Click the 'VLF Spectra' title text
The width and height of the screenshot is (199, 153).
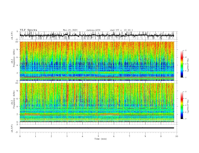28,30
